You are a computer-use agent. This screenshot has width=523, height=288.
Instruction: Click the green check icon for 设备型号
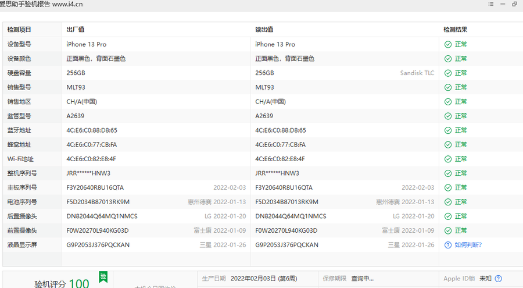tap(448, 44)
